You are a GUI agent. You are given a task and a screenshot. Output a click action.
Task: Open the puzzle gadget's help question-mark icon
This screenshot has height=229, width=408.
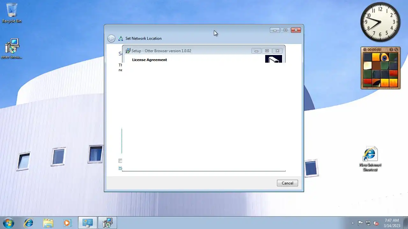(x=391, y=50)
